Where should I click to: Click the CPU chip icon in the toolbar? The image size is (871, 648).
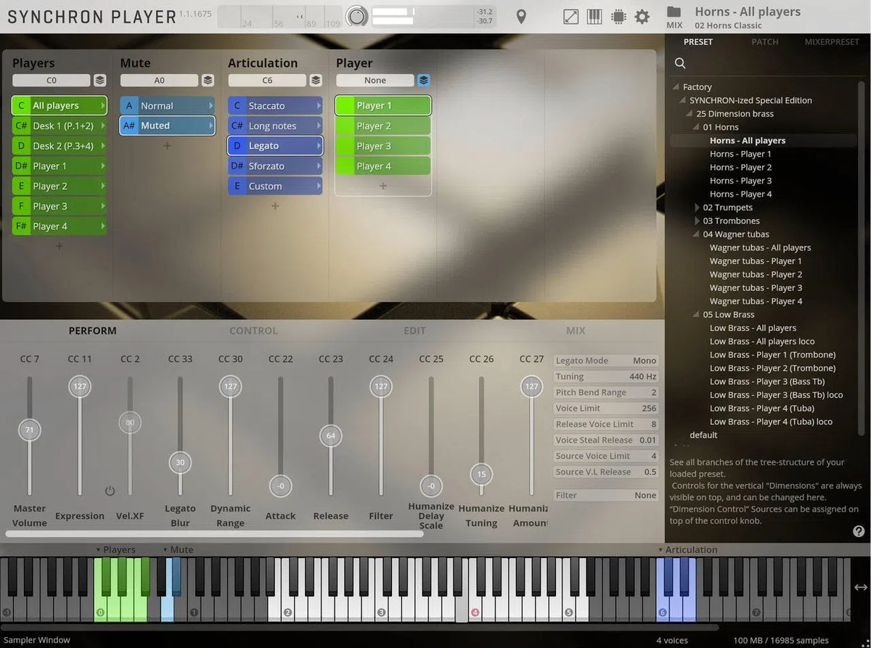(x=618, y=17)
